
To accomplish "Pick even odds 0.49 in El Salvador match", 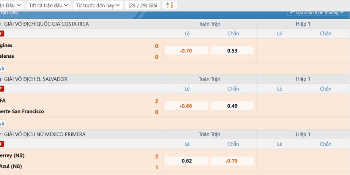I will click(232, 106).
